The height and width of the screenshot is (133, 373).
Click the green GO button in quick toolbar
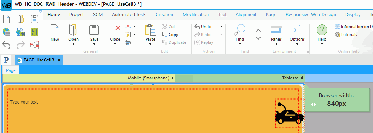(x=34, y=32)
